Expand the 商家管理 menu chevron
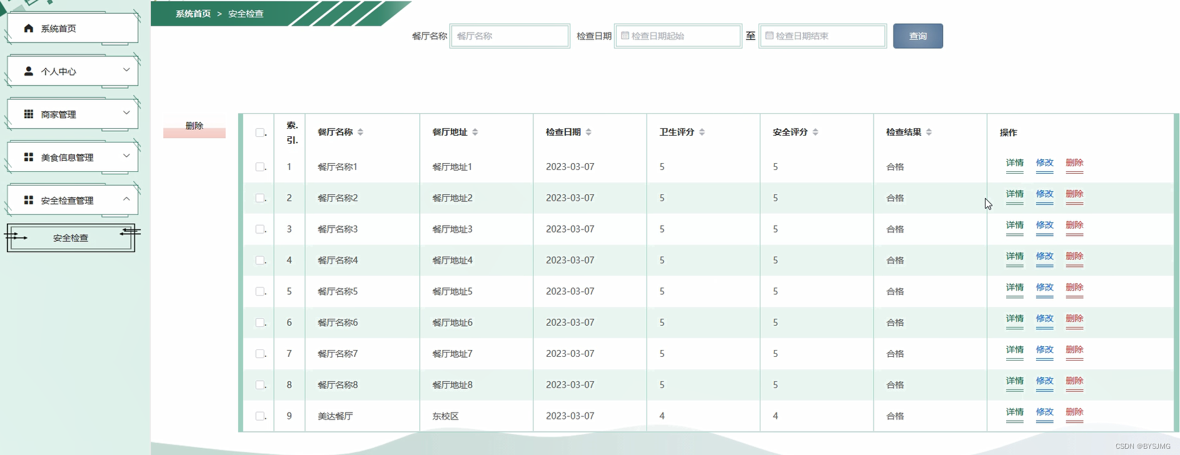This screenshot has height=455, width=1180. (126, 113)
